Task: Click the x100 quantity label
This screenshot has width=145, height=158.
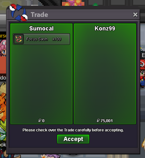Action: pyautogui.click(x=57, y=39)
